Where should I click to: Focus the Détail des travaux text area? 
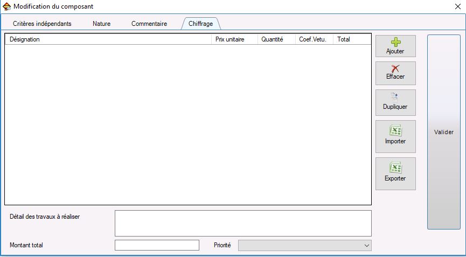[243, 223]
